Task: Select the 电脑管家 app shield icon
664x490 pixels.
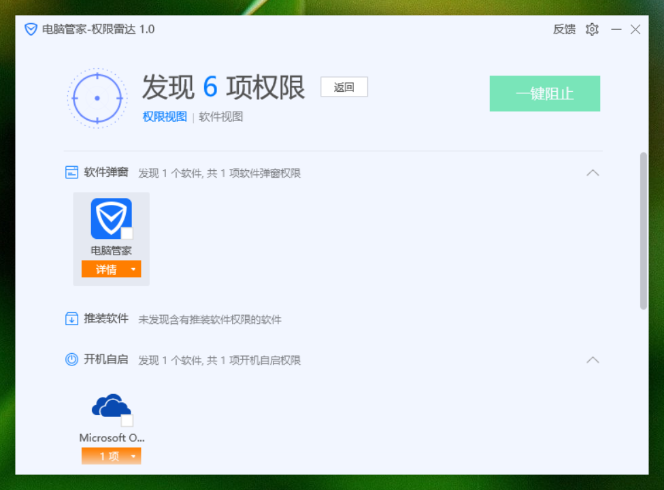Action: tap(112, 218)
